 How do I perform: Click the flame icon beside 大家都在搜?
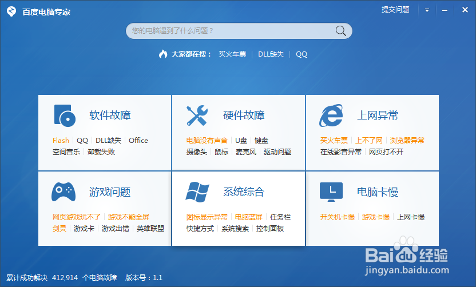pyautogui.click(x=163, y=54)
